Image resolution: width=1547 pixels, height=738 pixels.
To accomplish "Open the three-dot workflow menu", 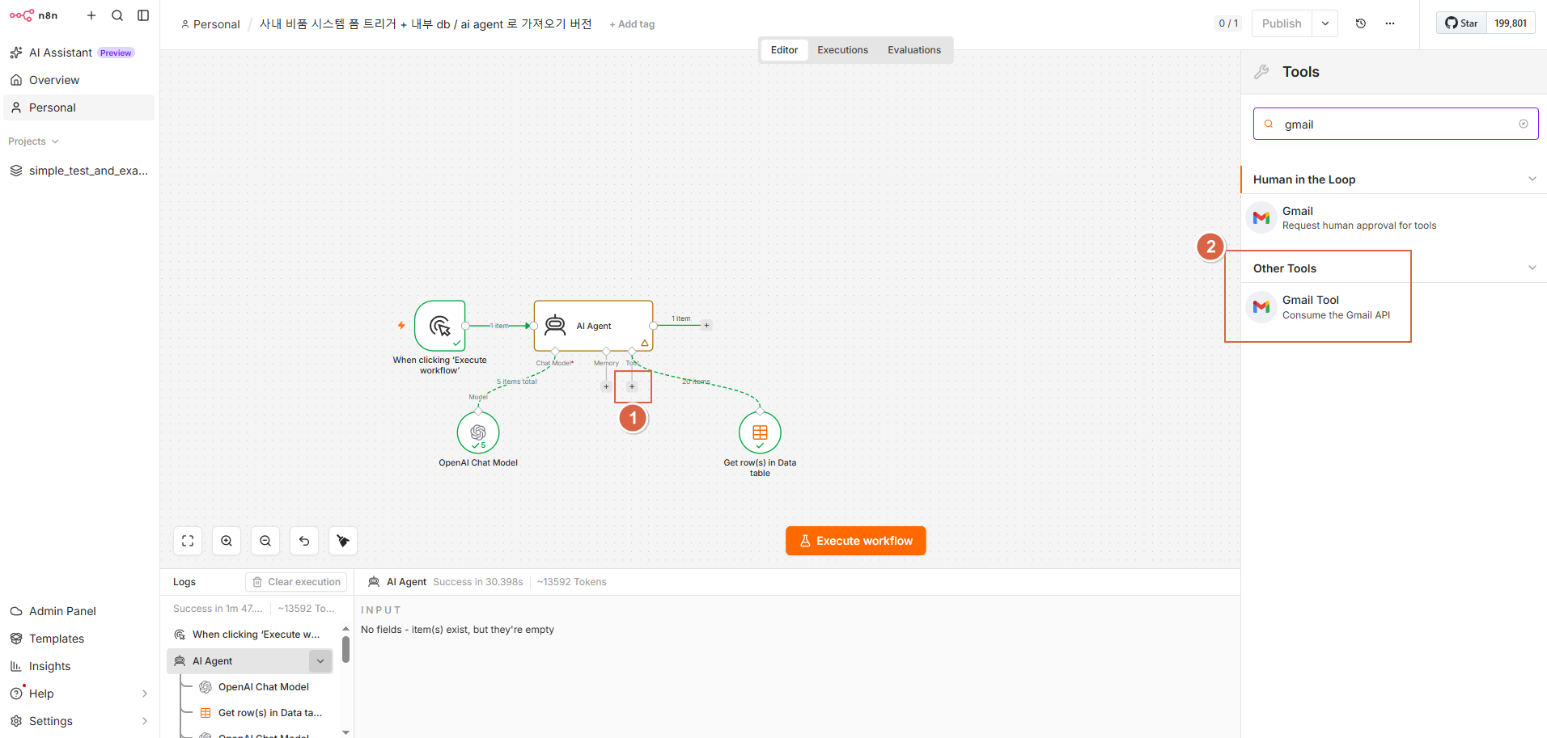I will pyautogui.click(x=1390, y=23).
